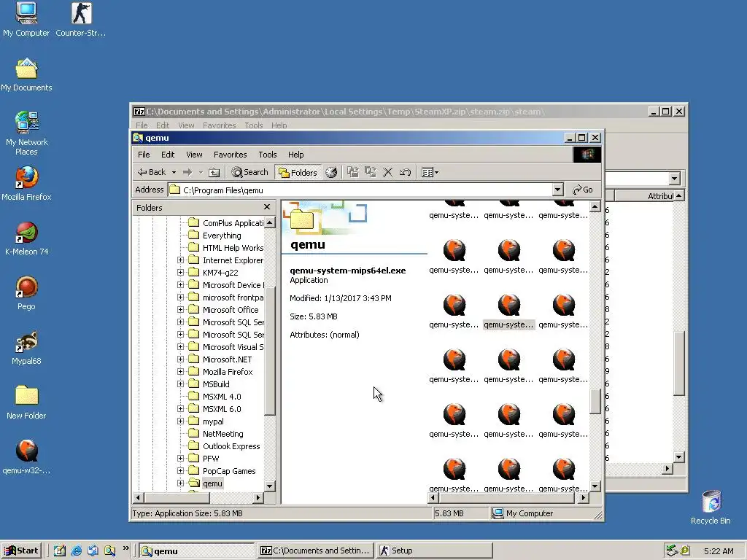Expand the Mozilla Firefox folder node
The height and width of the screenshot is (560, 747).
(x=181, y=371)
